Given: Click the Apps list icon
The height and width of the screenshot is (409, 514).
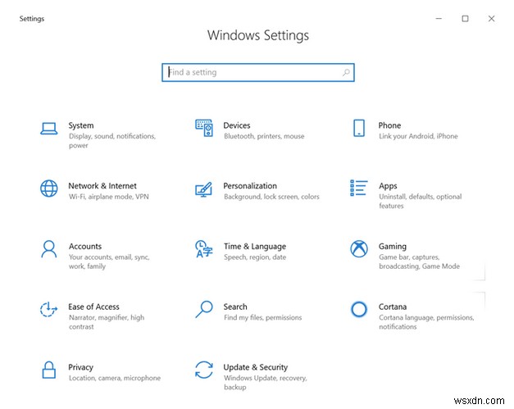Looking at the screenshot, I should 359,189.
